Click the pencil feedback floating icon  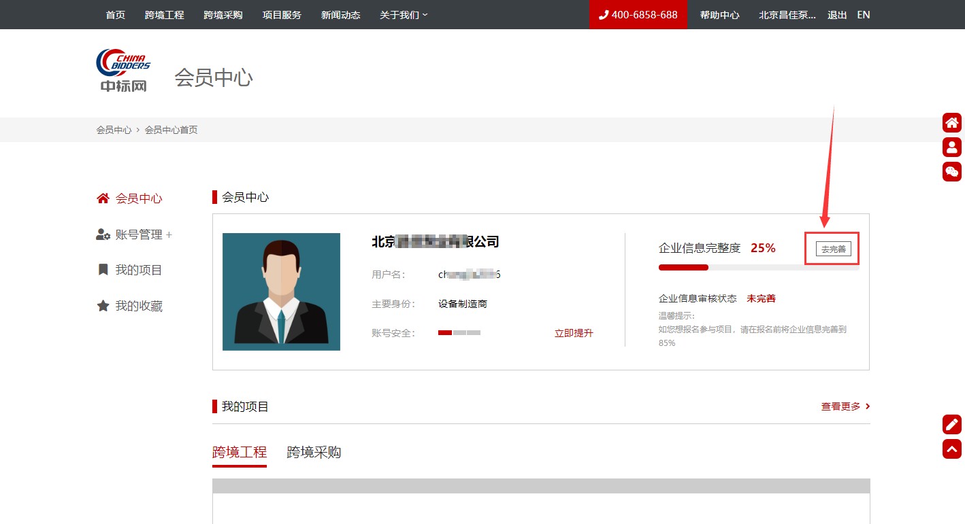[952, 424]
